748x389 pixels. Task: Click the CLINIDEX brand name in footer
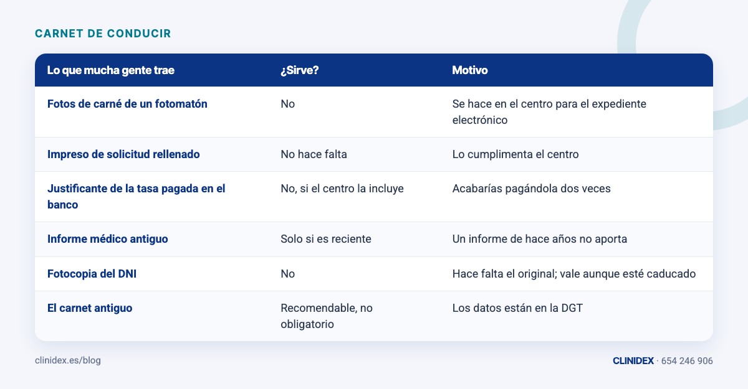click(x=633, y=361)
